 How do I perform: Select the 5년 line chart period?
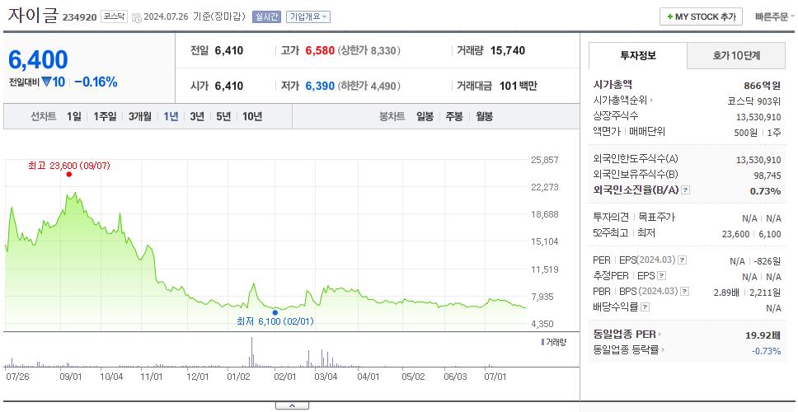click(x=223, y=116)
